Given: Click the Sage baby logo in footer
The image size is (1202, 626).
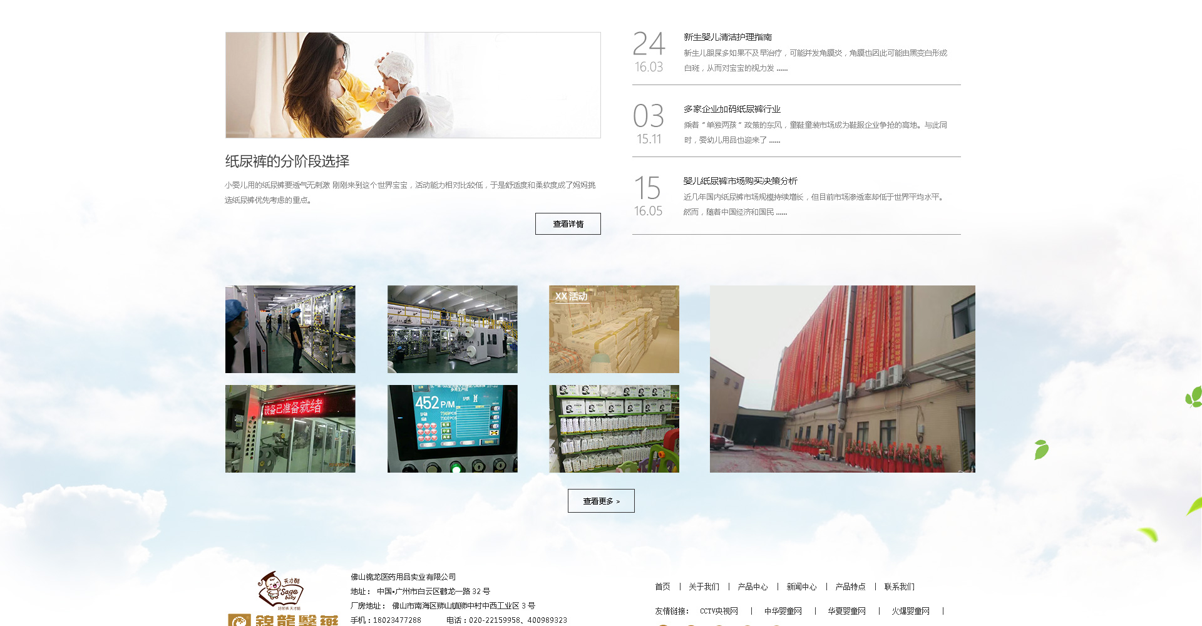Looking at the screenshot, I should pos(281,592).
